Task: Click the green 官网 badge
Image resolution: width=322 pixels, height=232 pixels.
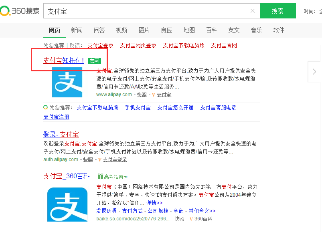Action: point(95,61)
